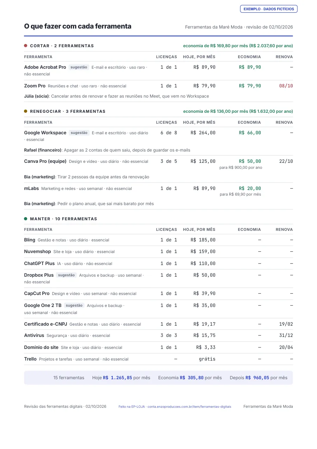Select the title "O que fazer com cada ferramenta"
The image size is (317, 449).
(x=77, y=26)
